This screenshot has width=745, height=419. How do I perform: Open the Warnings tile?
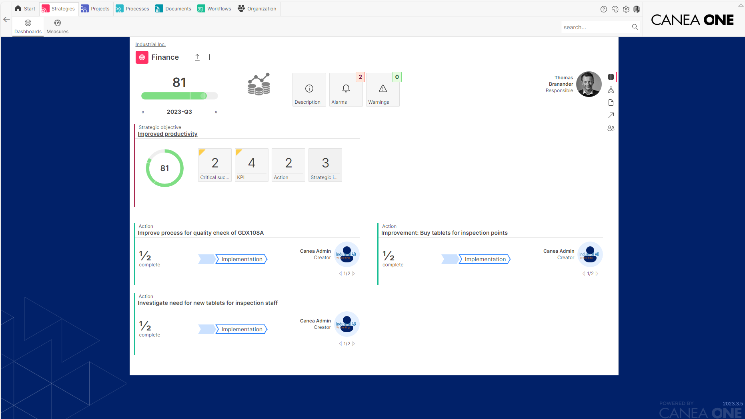[x=383, y=90]
